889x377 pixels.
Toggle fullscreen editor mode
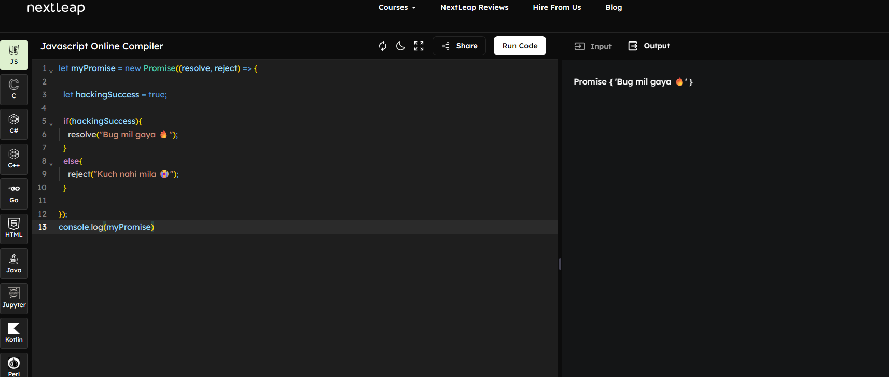click(x=419, y=46)
